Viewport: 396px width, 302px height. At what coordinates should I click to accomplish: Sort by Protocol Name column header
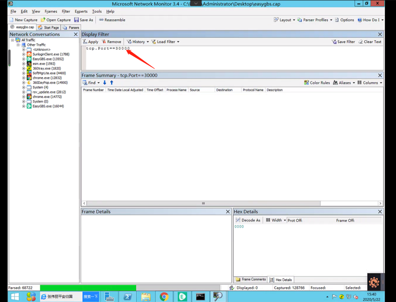pyautogui.click(x=253, y=90)
